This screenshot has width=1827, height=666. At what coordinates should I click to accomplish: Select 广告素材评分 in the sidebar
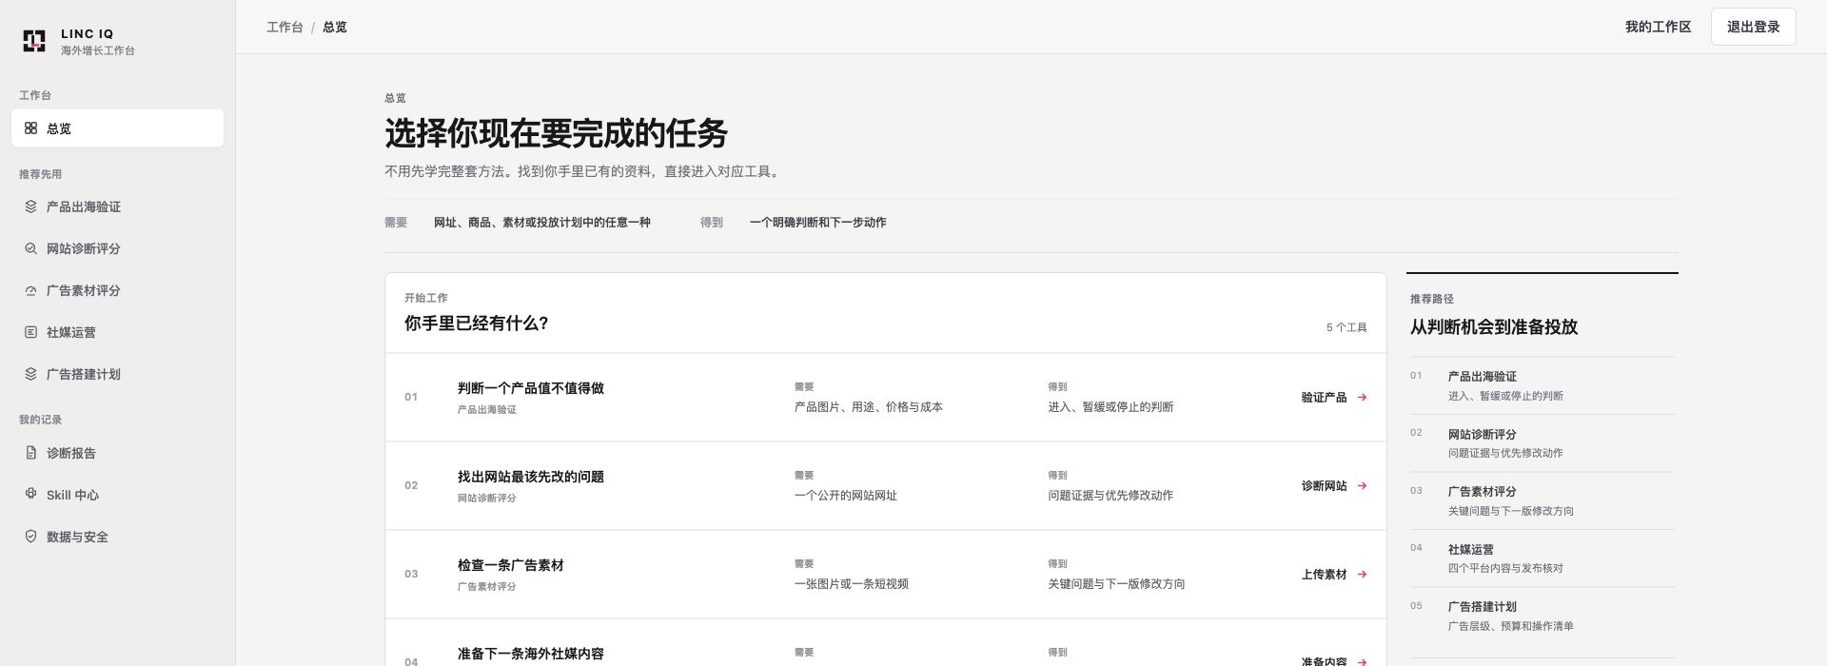[x=117, y=290]
